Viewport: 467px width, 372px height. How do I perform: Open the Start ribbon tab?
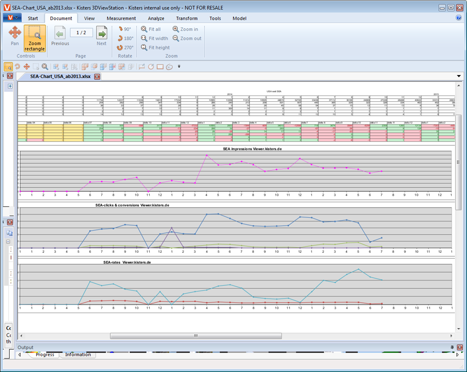(x=33, y=18)
